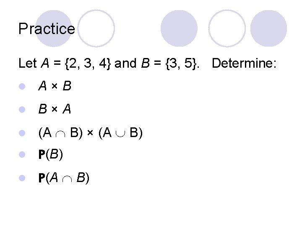Select the P(A ∩ B) item text
This screenshot has height=227, width=302.
click(x=63, y=178)
